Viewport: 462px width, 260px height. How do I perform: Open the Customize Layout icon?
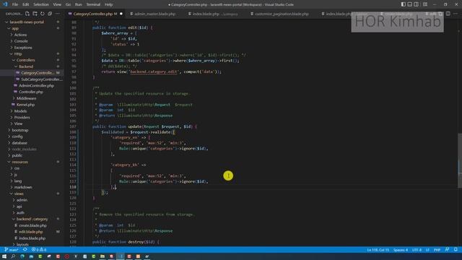click(425, 4)
